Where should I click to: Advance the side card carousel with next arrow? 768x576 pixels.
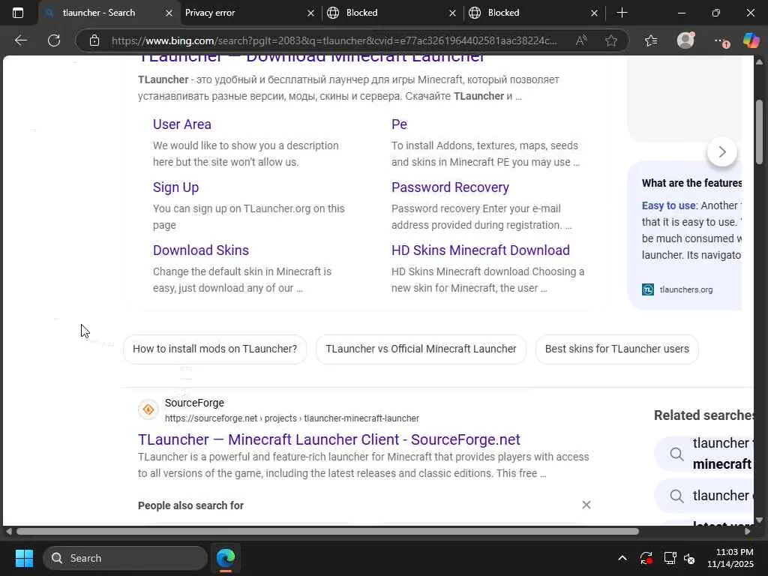[x=722, y=151]
